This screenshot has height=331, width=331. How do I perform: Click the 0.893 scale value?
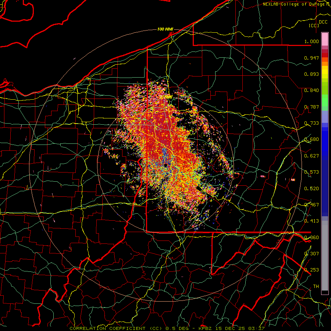(312, 74)
